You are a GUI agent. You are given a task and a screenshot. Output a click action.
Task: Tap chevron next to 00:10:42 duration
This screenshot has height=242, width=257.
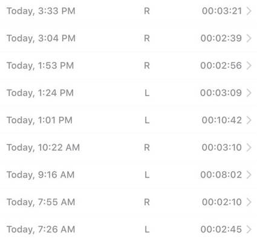249,120
